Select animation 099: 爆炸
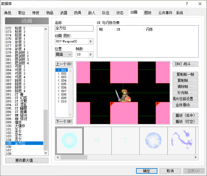Screen dimensions: 207x176 coord(25,122)
